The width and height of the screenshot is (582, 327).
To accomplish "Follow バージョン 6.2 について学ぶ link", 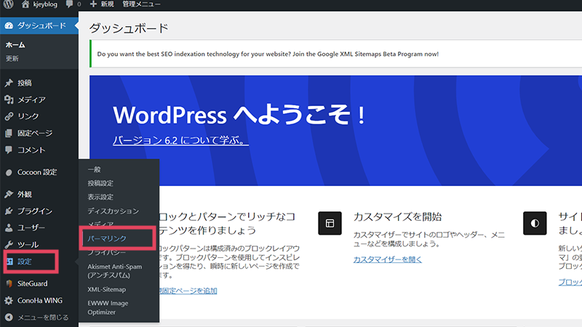I will [x=180, y=140].
